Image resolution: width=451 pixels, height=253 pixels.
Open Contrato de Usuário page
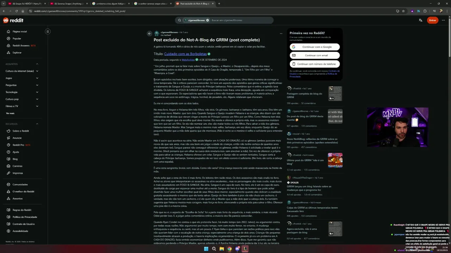point(23,224)
